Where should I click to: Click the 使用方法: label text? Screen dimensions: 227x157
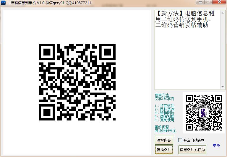(163, 95)
